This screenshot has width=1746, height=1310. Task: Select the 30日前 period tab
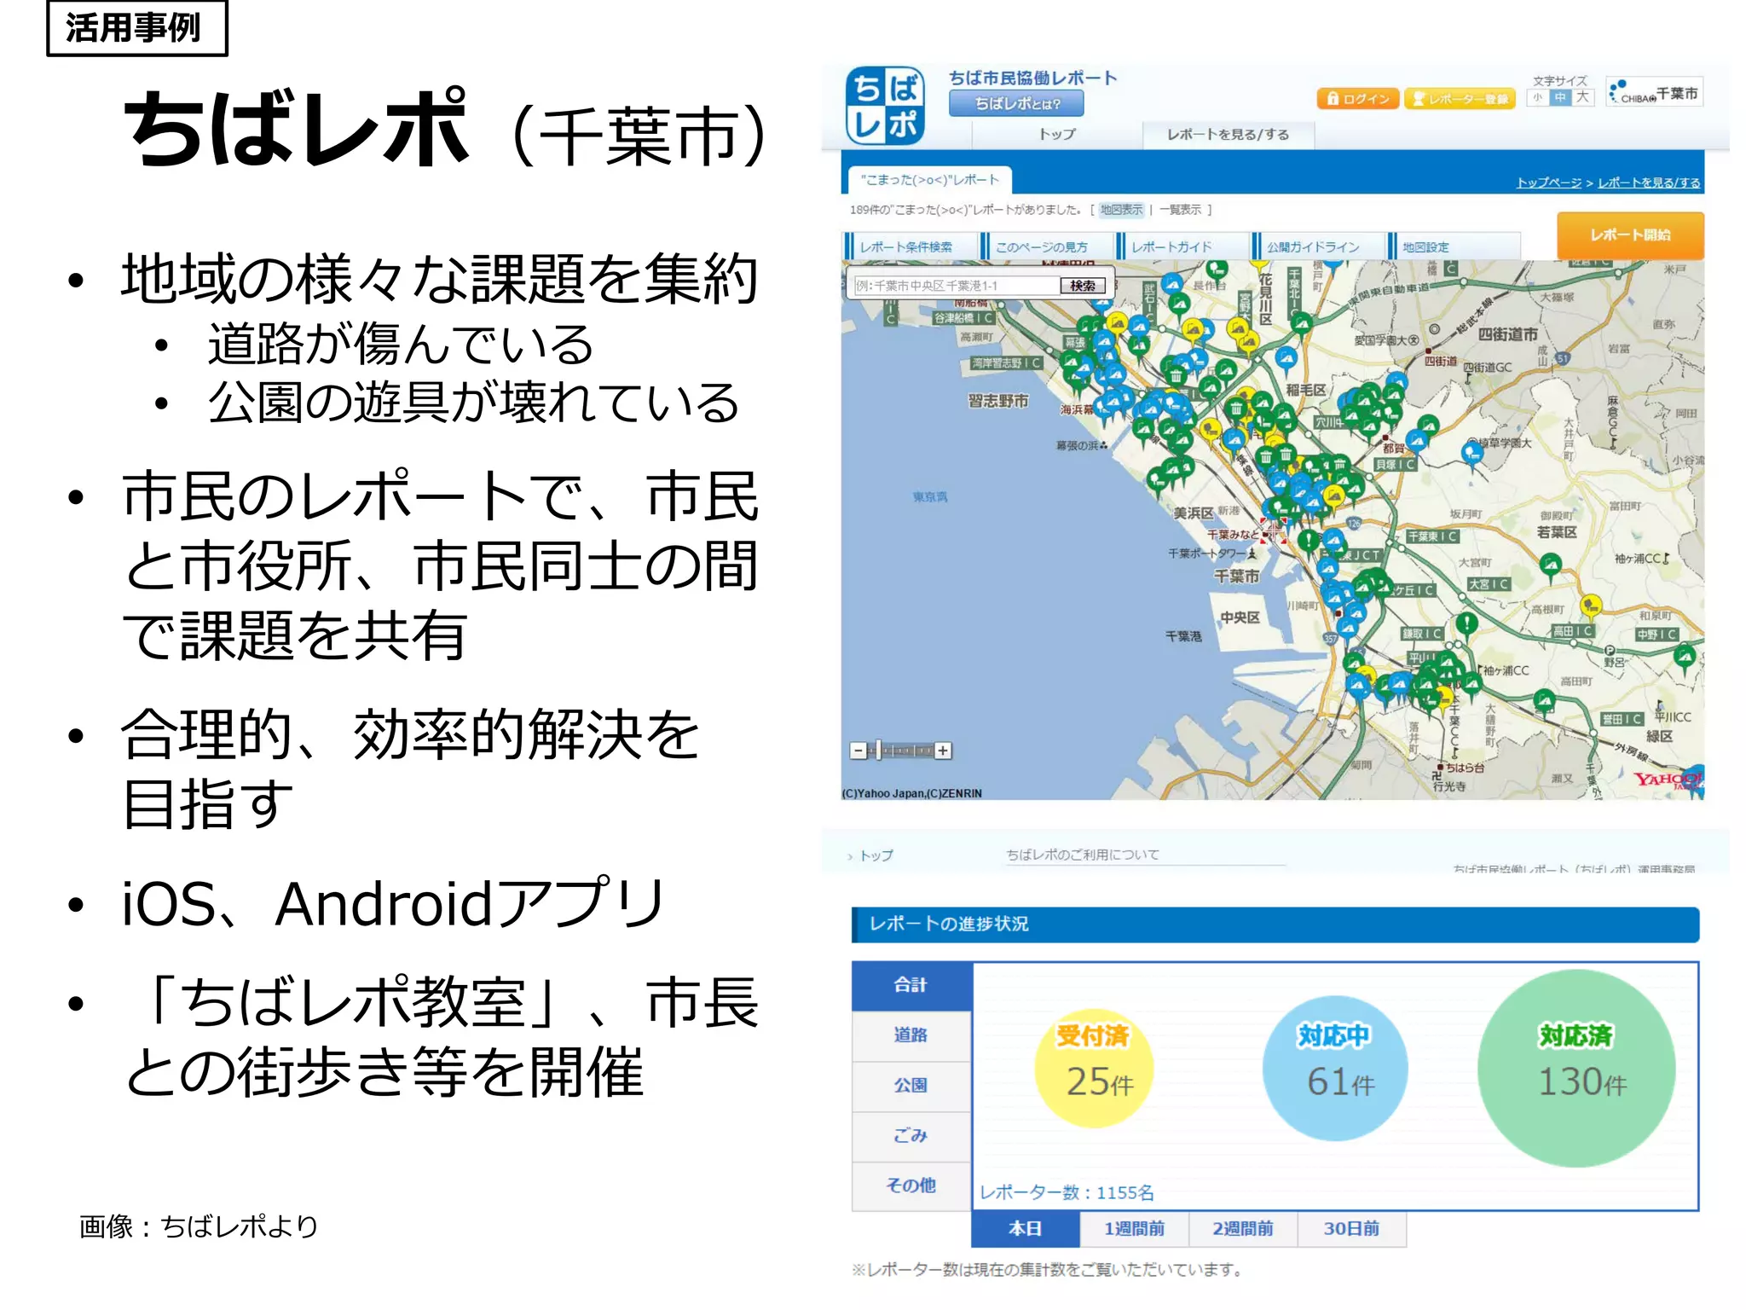[x=1352, y=1229]
